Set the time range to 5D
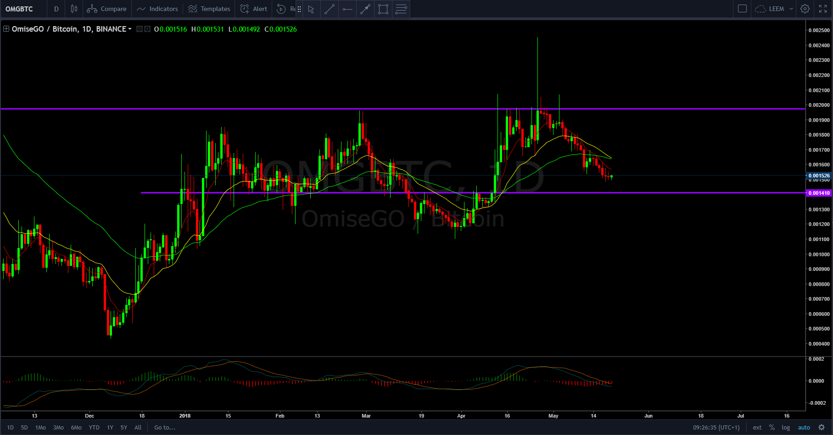This screenshot has width=833, height=435. coord(24,427)
